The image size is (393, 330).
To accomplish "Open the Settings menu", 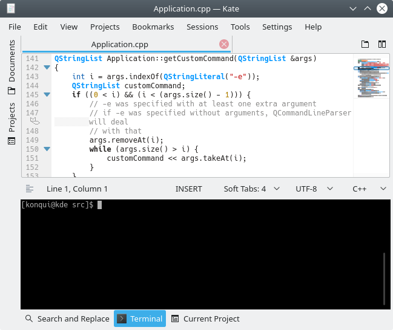I will (x=277, y=27).
